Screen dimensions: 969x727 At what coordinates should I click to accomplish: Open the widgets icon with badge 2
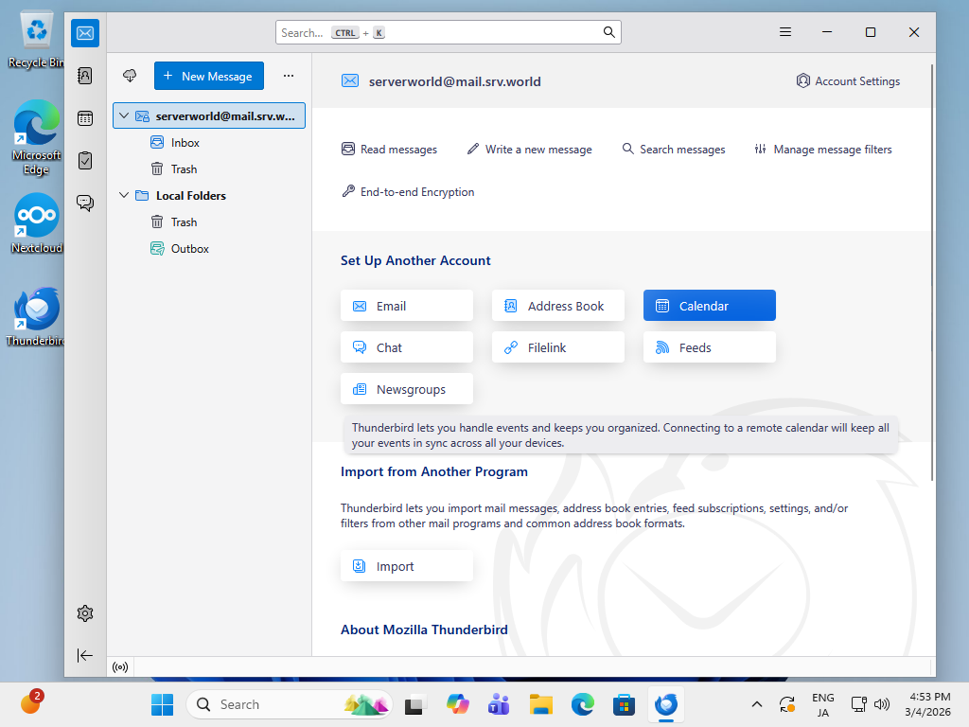(31, 702)
